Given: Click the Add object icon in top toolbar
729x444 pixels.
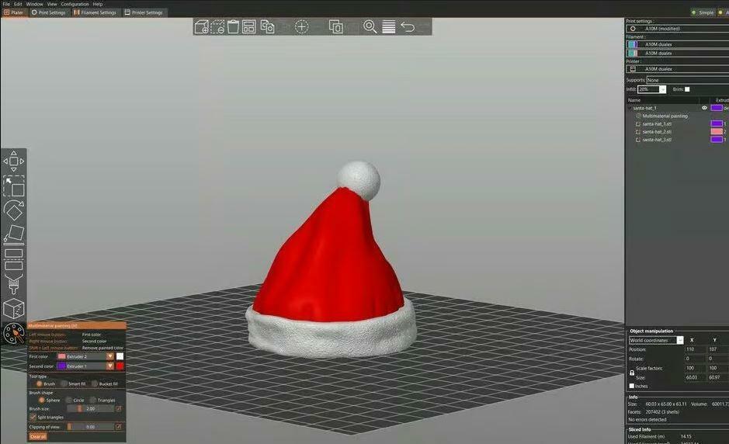Looking at the screenshot, I should 201,27.
